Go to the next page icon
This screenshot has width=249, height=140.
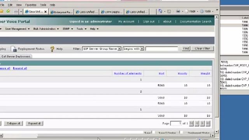202,123
